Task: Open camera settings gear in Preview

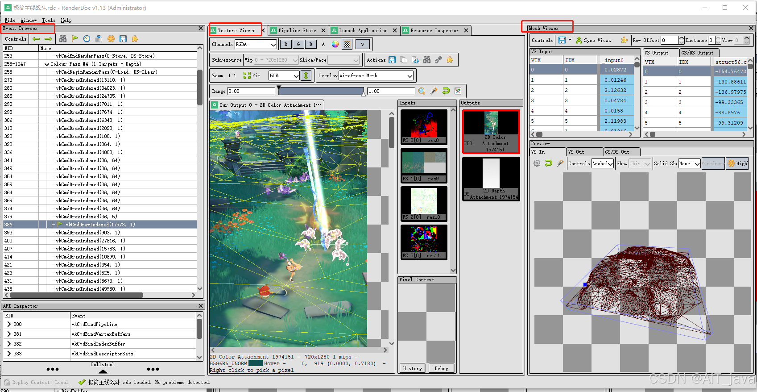Action: point(537,163)
